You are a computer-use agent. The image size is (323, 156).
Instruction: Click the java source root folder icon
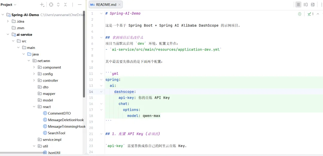(29, 54)
